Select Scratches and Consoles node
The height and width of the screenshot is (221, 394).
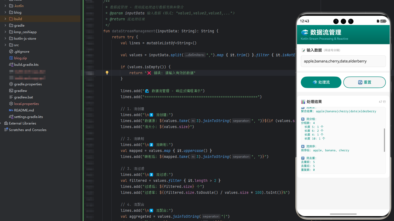[28, 130]
